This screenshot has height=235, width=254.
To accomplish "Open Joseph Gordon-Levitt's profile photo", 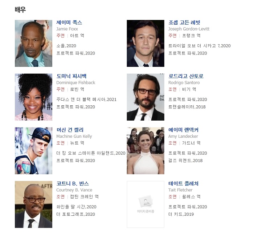I will pyautogui.click(x=146, y=43).
